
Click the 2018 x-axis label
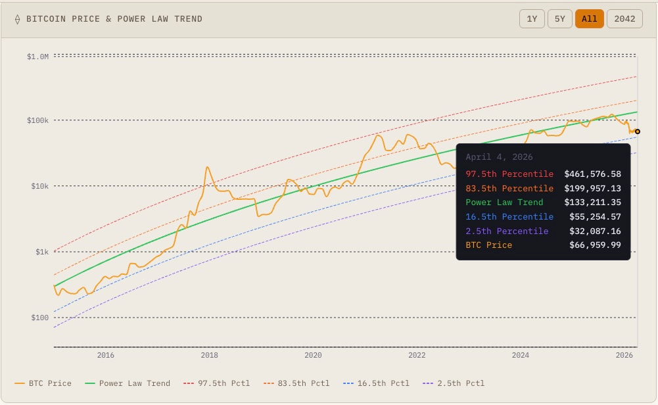click(x=210, y=355)
